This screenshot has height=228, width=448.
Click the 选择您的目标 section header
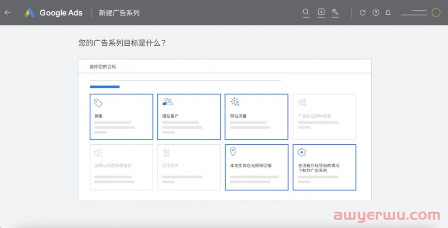tap(103, 67)
